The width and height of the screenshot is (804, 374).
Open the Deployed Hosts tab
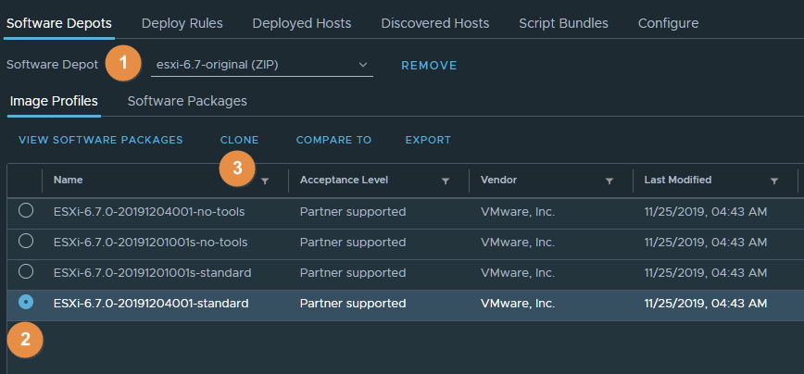(303, 22)
